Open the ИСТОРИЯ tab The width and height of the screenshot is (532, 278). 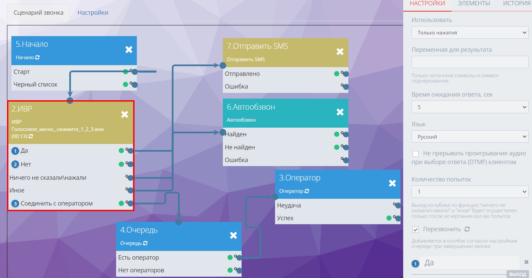click(517, 4)
